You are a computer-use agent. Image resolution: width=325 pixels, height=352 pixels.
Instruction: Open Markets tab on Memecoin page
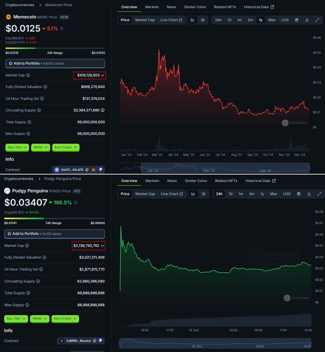pyautogui.click(x=152, y=7)
